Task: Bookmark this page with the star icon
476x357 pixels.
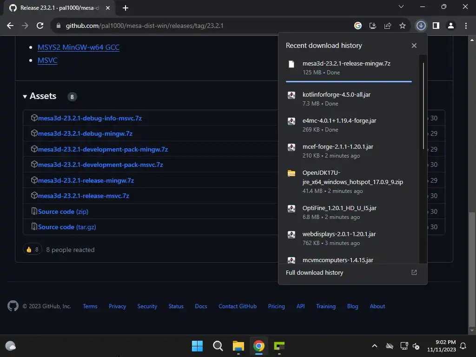Action: pyautogui.click(x=403, y=26)
